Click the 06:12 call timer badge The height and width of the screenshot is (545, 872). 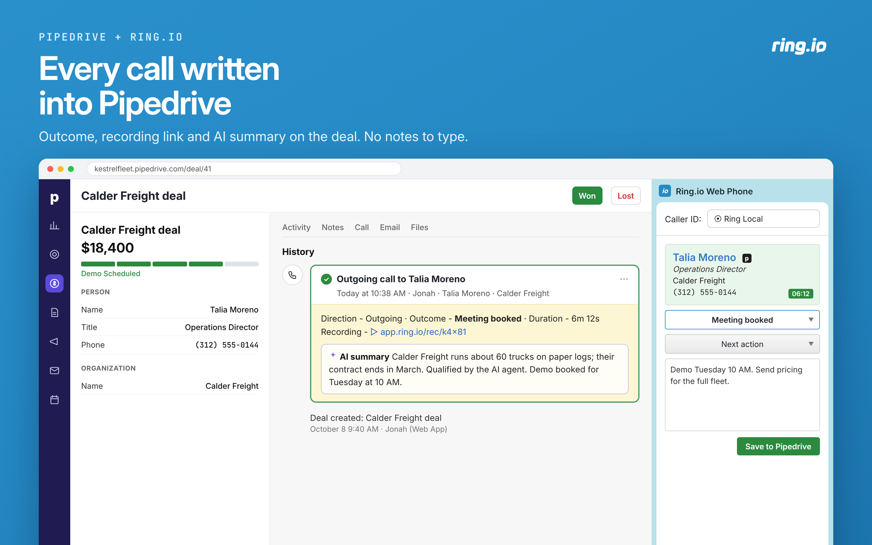[800, 293]
